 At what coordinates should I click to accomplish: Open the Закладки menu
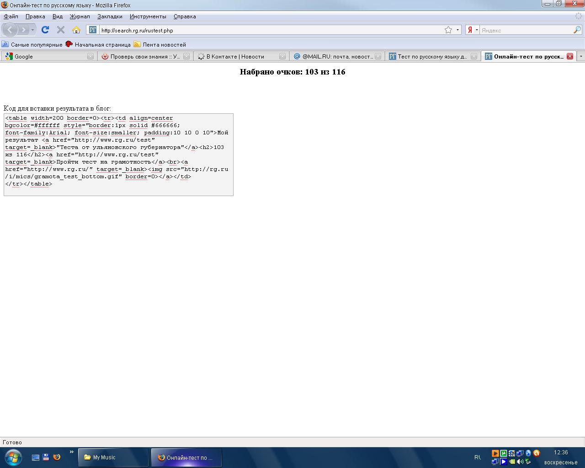[x=110, y=16]
